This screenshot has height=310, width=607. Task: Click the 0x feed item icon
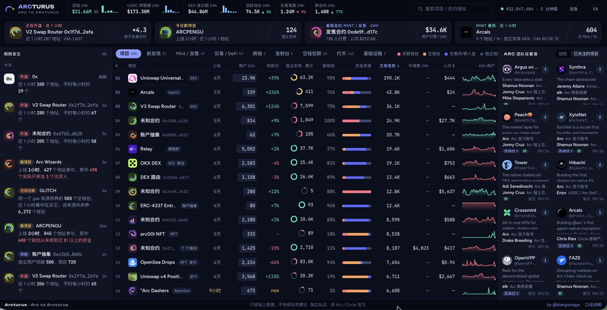[x=9, y=79]
